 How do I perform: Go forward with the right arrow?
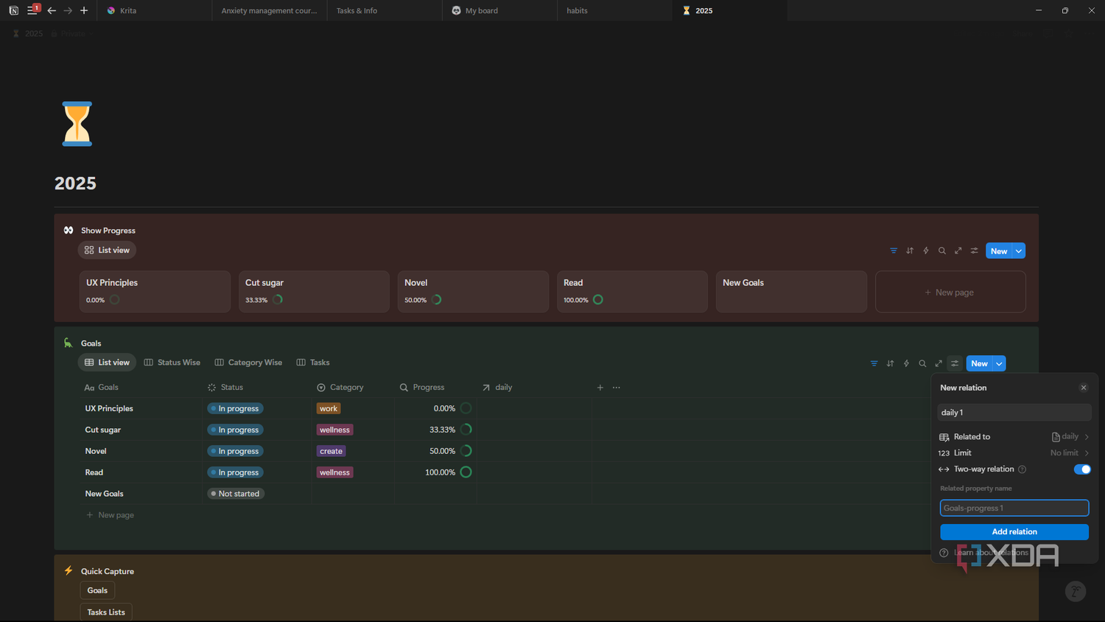coord(68,10)
